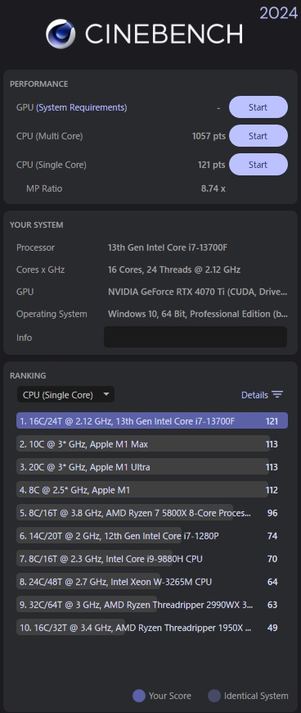This screenshot has height=713, width=301.
Task: Start the GPU benchmark
Action: click(x=258, y=107)
